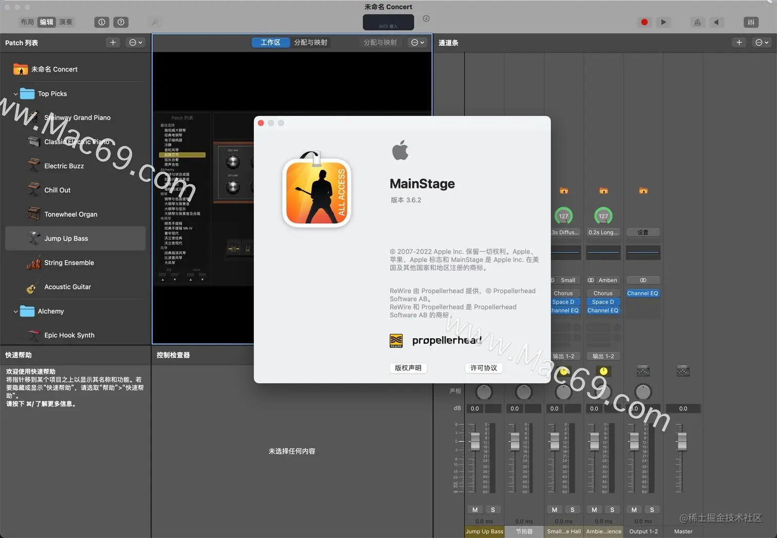Viewport: 777px width, 538px height.
Task: Click the EQ thumbnail on Output 1-2 strip
Action: (x=643, y=252)
